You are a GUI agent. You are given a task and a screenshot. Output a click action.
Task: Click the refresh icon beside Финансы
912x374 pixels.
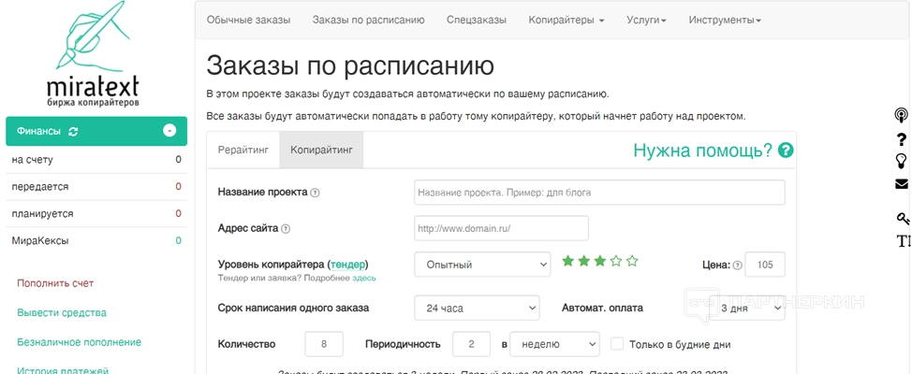[x=73, y=132]
